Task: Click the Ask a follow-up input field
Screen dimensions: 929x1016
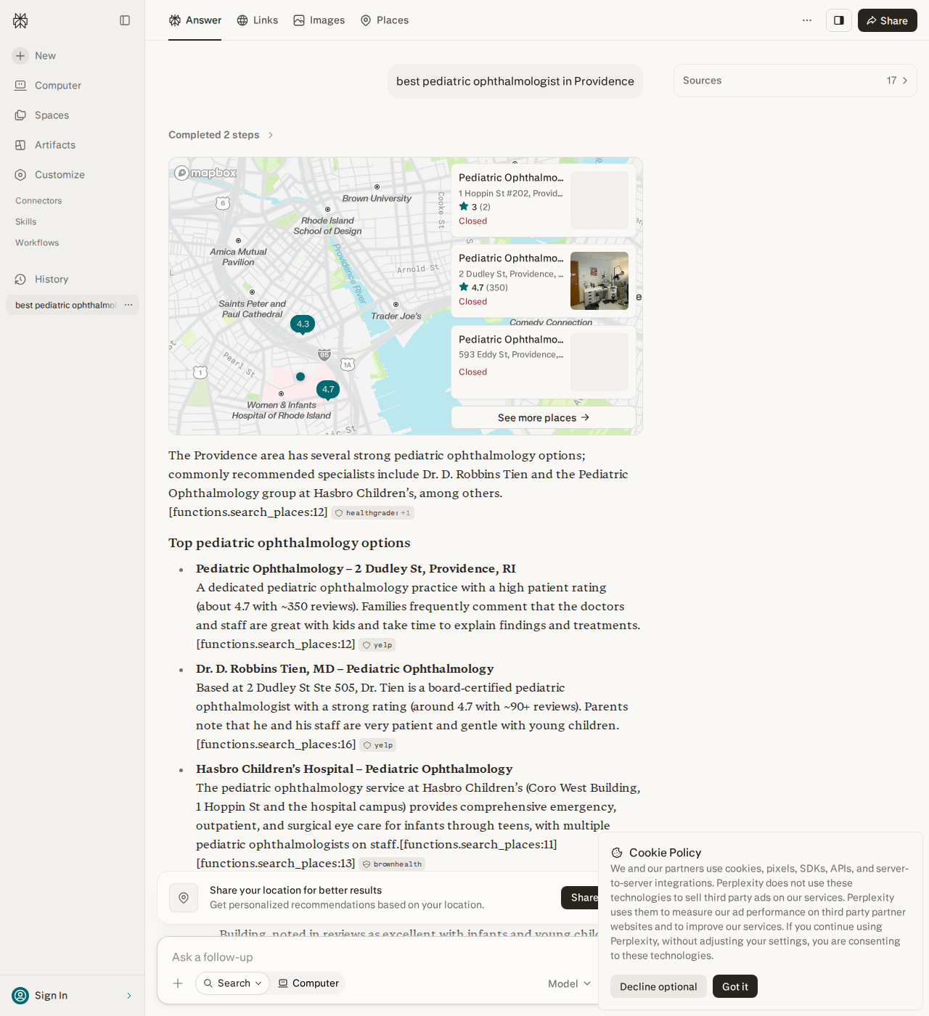Action: [x=377, y=957]
